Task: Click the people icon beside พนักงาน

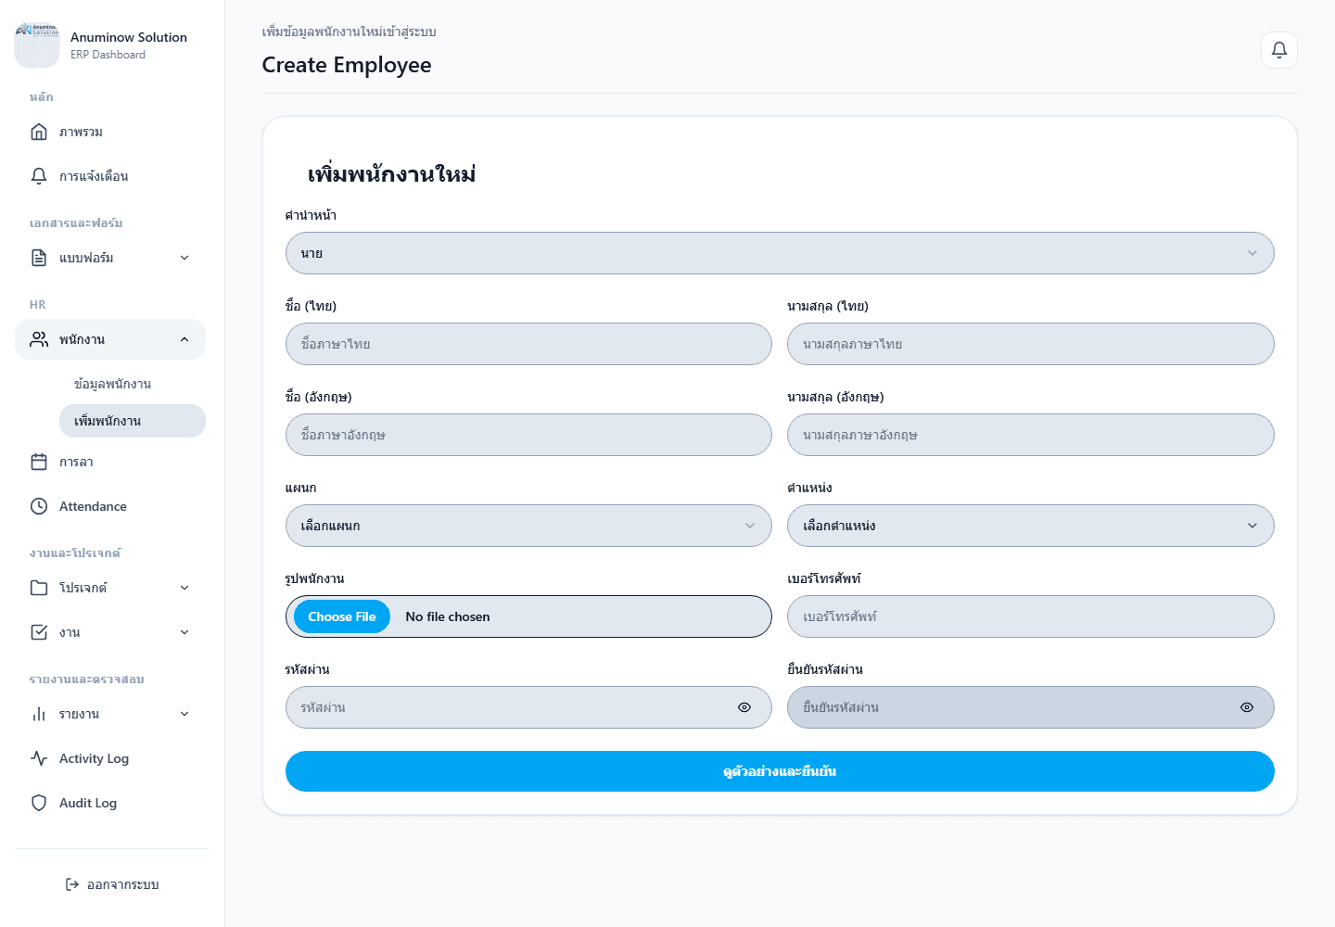Action: tap(39, 339)
